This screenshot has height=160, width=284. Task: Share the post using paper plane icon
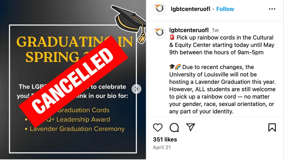pos(191,127)
